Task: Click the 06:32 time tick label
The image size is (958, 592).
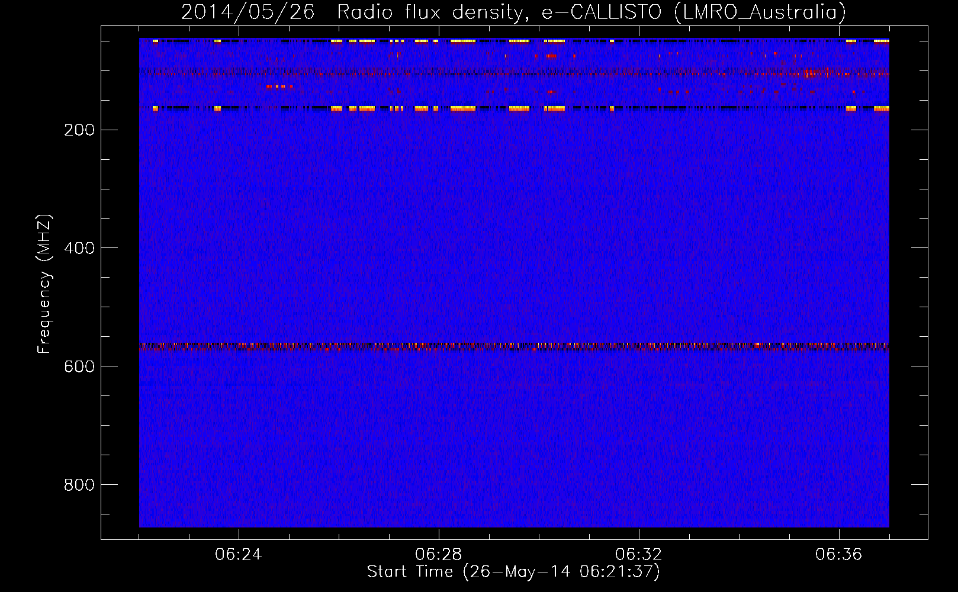Action: coord(639,555)
